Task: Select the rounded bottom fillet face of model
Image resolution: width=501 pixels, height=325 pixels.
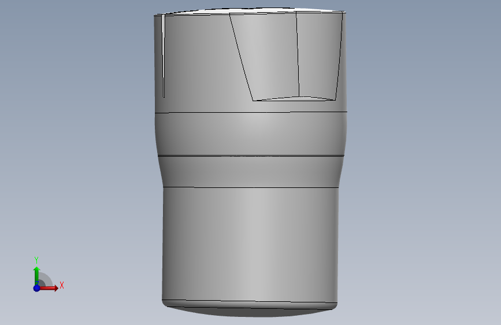Action: [x=250, y=305]
